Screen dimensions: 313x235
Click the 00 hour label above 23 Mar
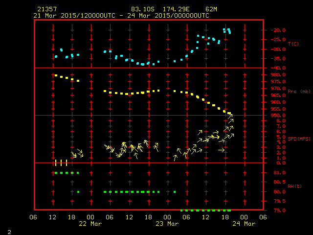click(167, 217)
